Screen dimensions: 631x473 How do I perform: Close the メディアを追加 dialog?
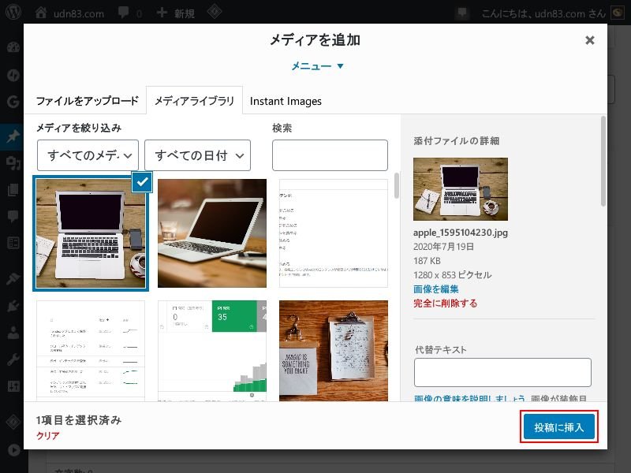[x=589, y=40]
